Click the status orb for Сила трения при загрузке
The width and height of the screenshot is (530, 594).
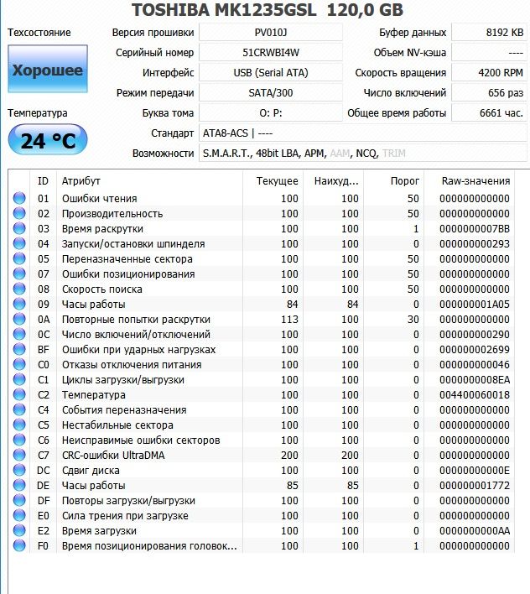point(19,515)
